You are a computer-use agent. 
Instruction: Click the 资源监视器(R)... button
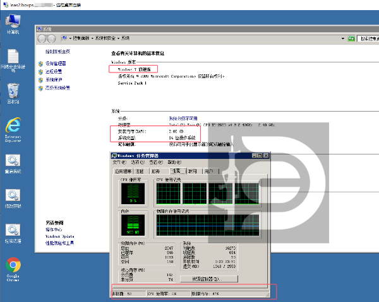(x=209, y=279)
